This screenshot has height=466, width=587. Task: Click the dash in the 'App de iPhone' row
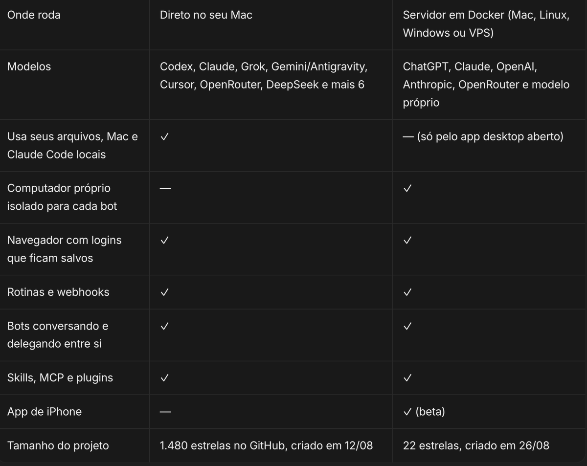tap(165, 412)
